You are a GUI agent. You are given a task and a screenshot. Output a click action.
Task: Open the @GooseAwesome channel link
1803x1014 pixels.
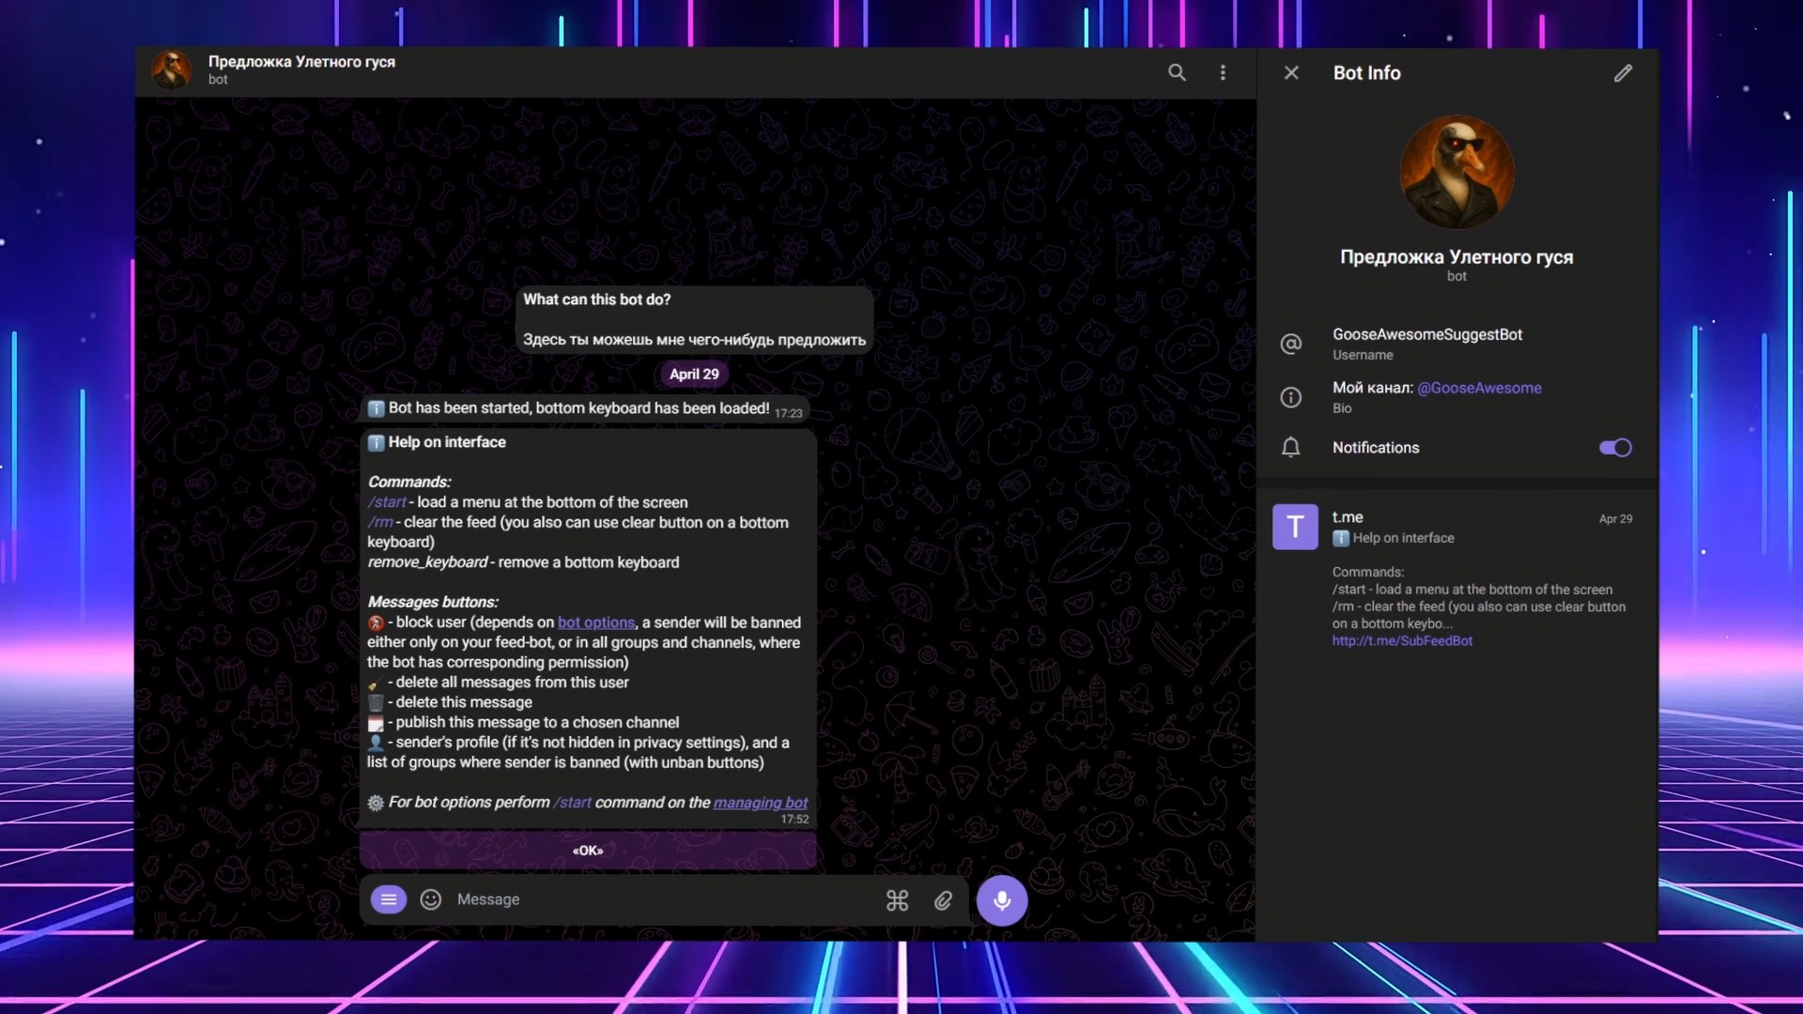[1479, 388]
